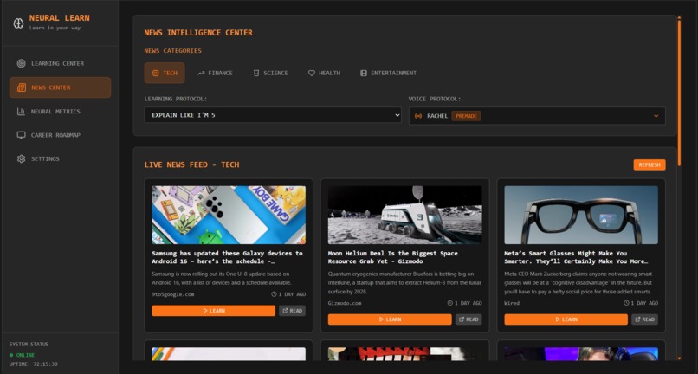This screenshot has height=374, width=698.
Task: Switch to the Finance news category
Action: click(x=215, y=73)
